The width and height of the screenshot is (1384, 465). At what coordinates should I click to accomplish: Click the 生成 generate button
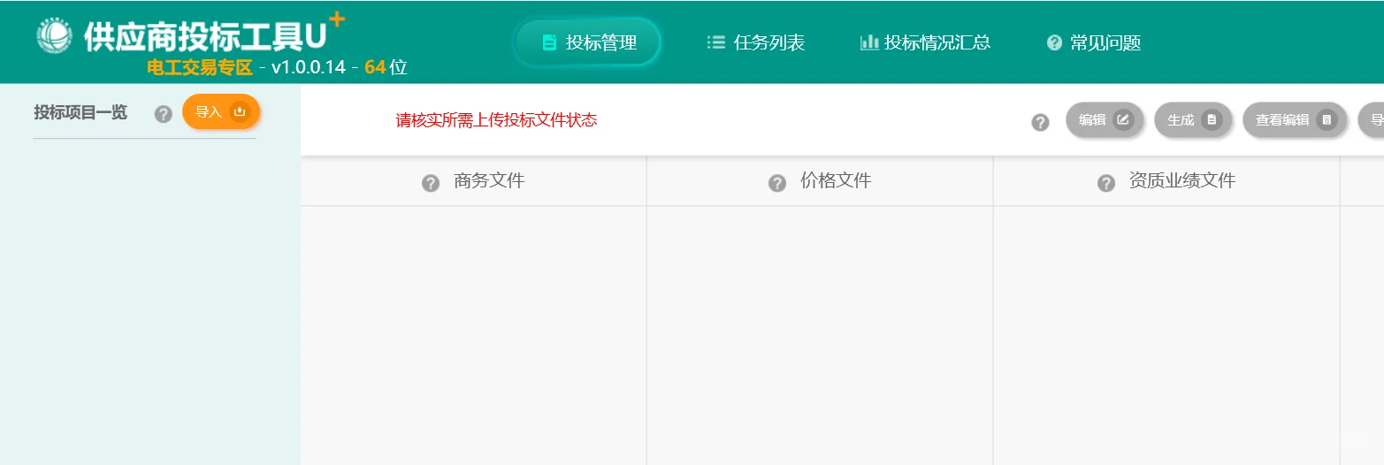(1193, 120)
